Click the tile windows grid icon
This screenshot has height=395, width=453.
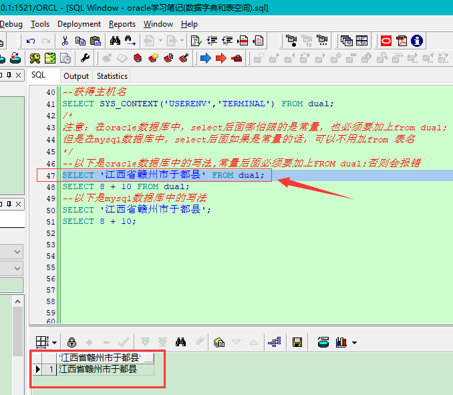[x=361, y=41]
